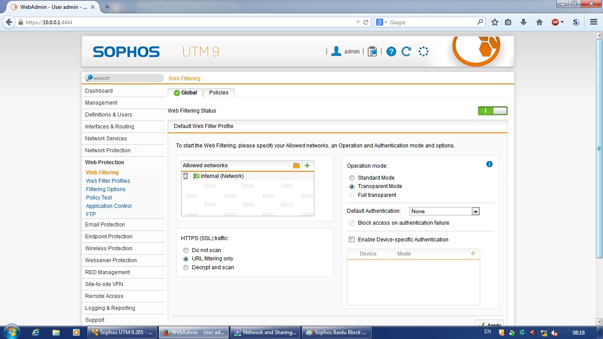Open Windows Explorer from taskbar
Image resolution: width=603 pixels, height=339 pixels.
56,332
